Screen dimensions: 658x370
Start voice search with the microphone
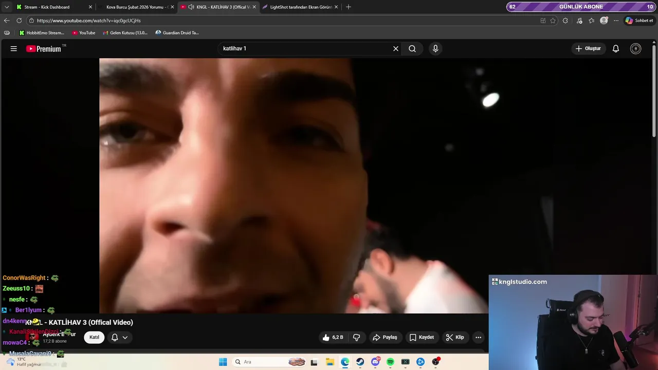[435, 49]
